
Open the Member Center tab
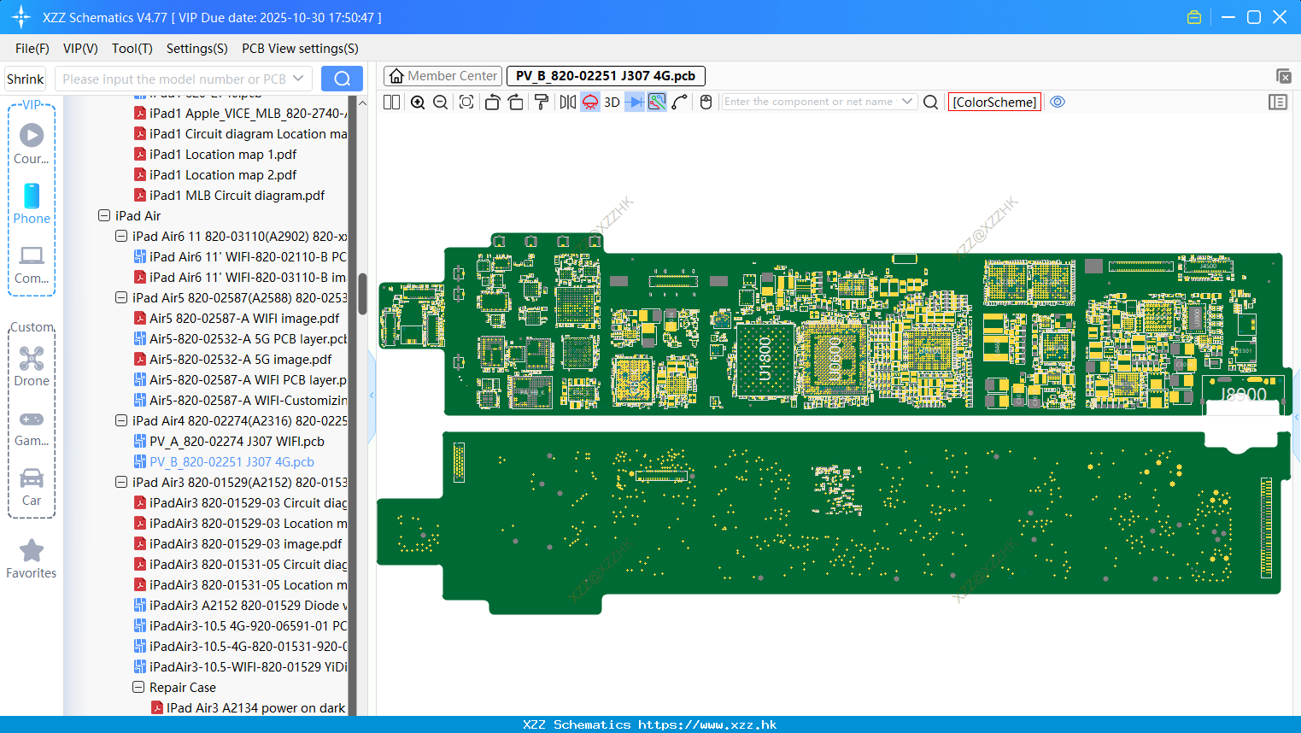(442, 76)
